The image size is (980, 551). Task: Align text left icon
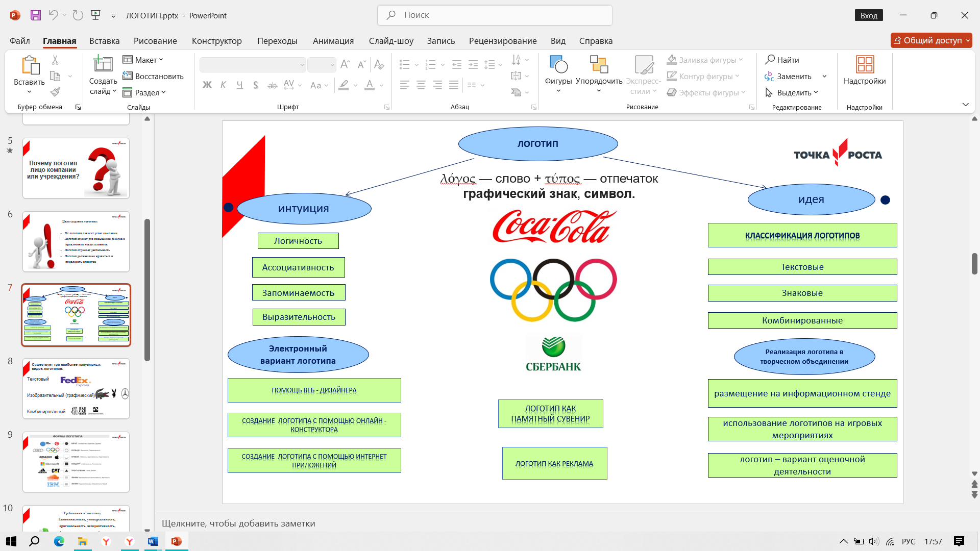coord(405,85)
